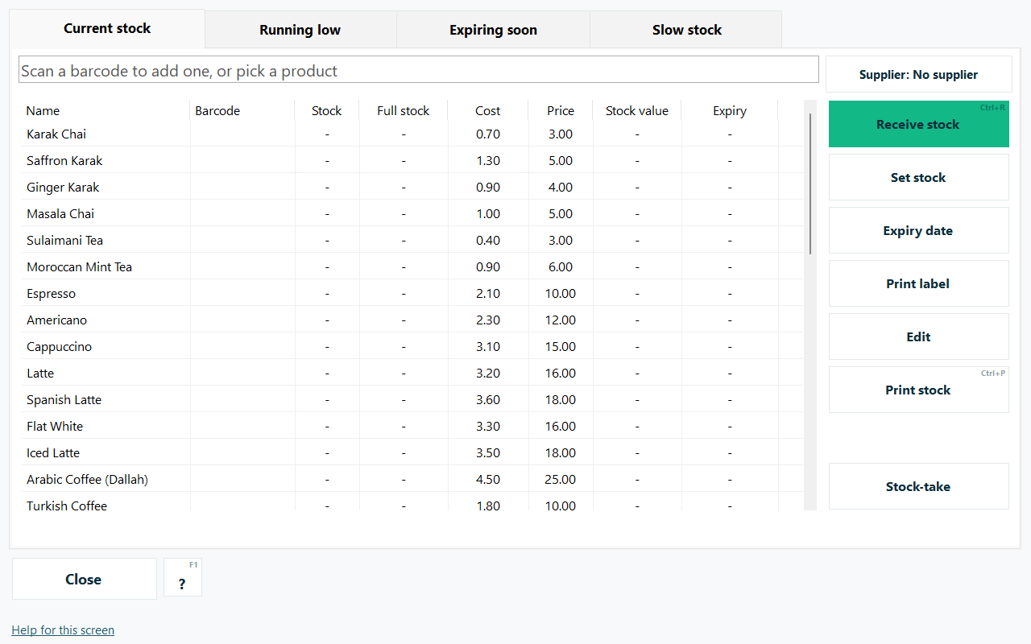Click the stock list vertical scrollbar thumb

point(809,184)
